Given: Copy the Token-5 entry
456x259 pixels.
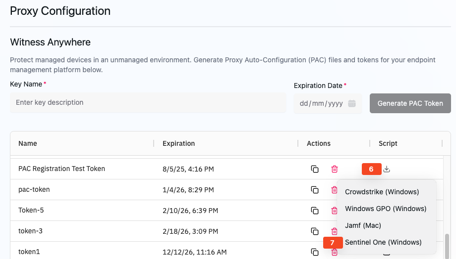Looking at the screenshot, I should [x=315, y=211].
